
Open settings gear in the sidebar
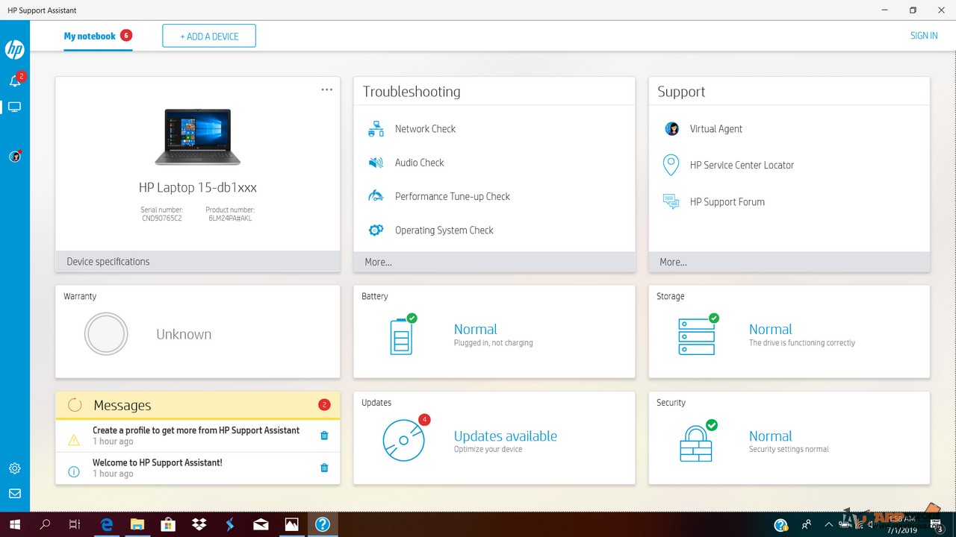(x=15, y=468)
